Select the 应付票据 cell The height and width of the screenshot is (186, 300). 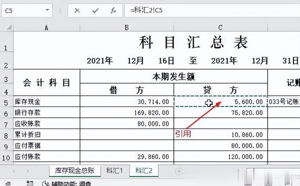click(46, 145)
